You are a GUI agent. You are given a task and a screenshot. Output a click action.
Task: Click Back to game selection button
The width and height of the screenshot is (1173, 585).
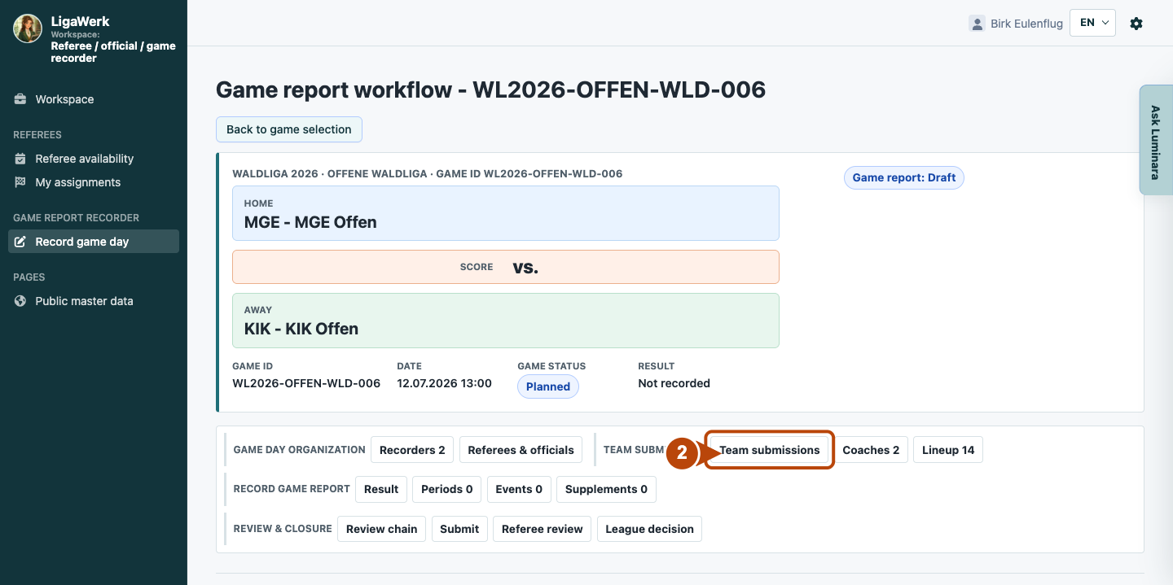[x=289, y=129]
